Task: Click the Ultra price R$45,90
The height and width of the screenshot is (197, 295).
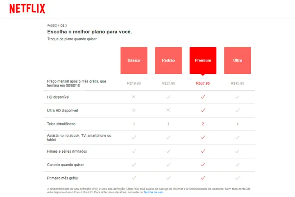Action: click(x=237, y=83)
